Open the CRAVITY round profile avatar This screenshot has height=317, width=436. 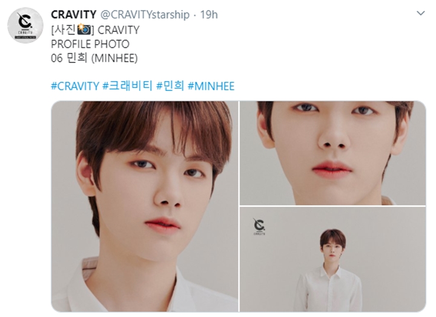coord(25,25)
